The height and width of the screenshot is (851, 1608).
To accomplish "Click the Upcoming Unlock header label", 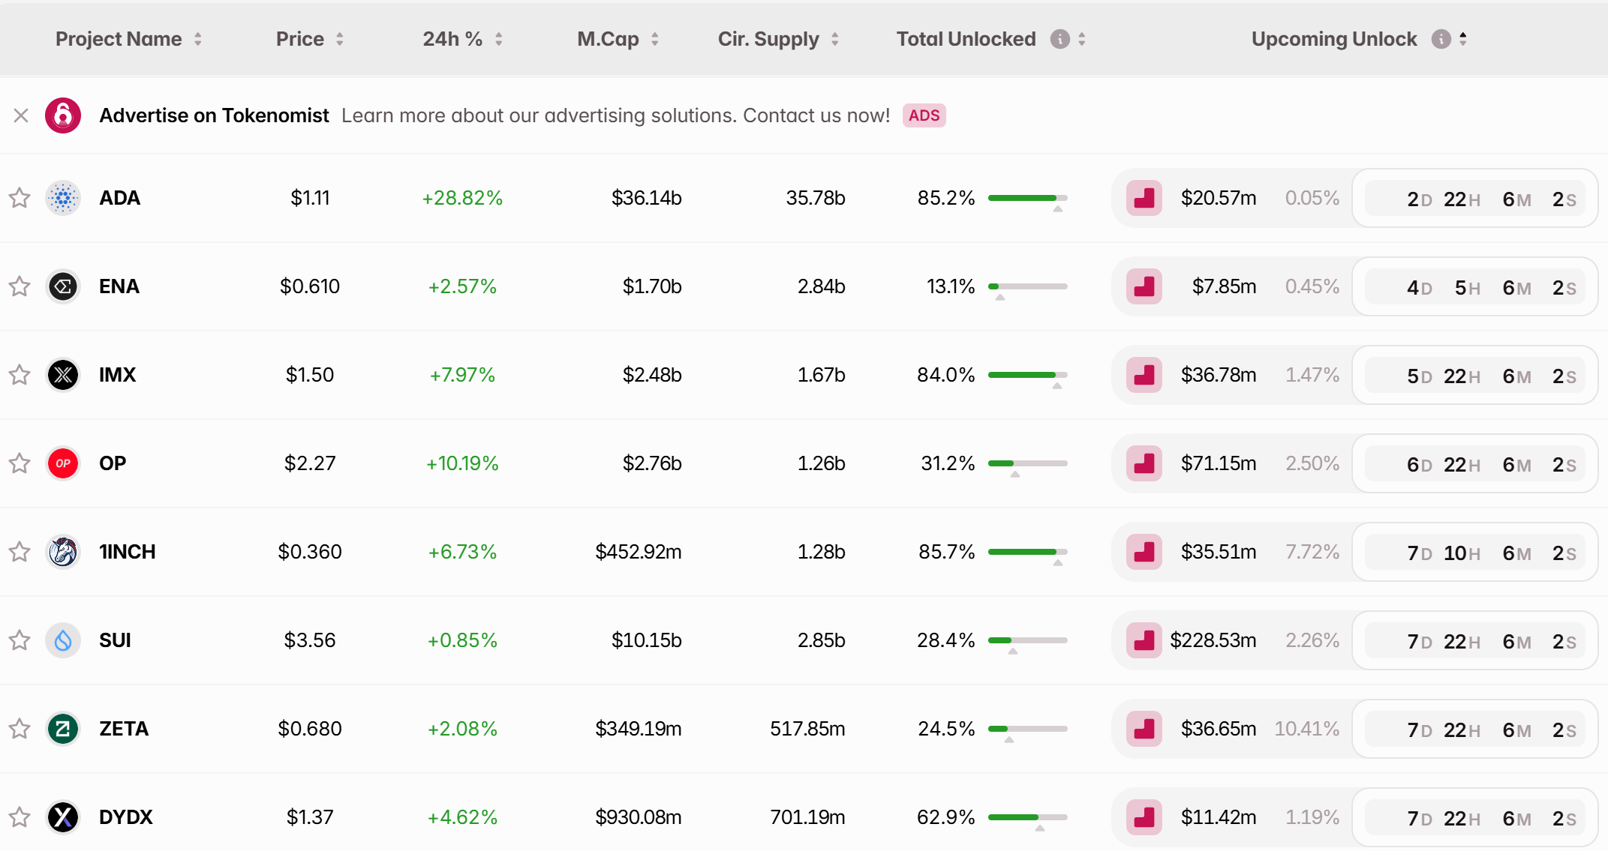I will (1334, 39).
